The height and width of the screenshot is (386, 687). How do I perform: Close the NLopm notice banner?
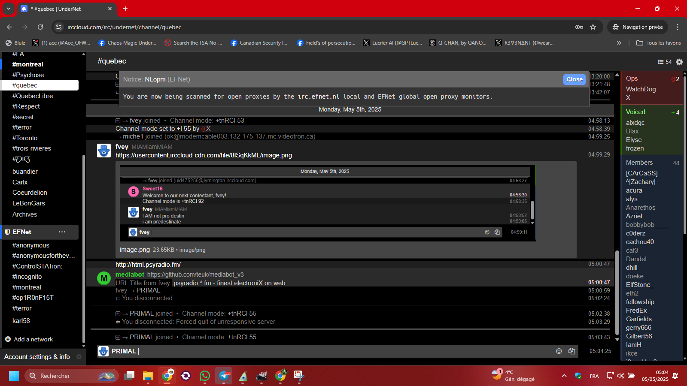(574, 79)
